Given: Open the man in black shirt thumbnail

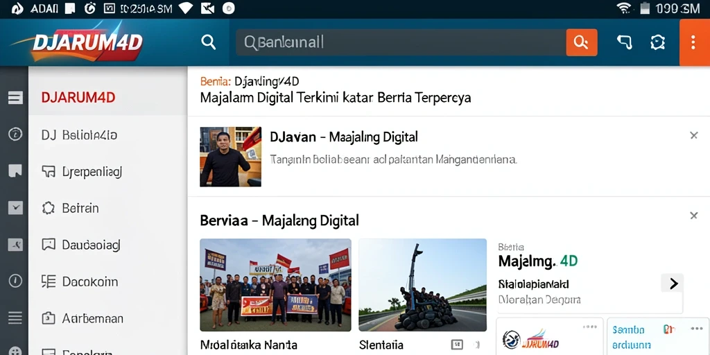Looking at the screenshot, I should click(x=230, y=157).
